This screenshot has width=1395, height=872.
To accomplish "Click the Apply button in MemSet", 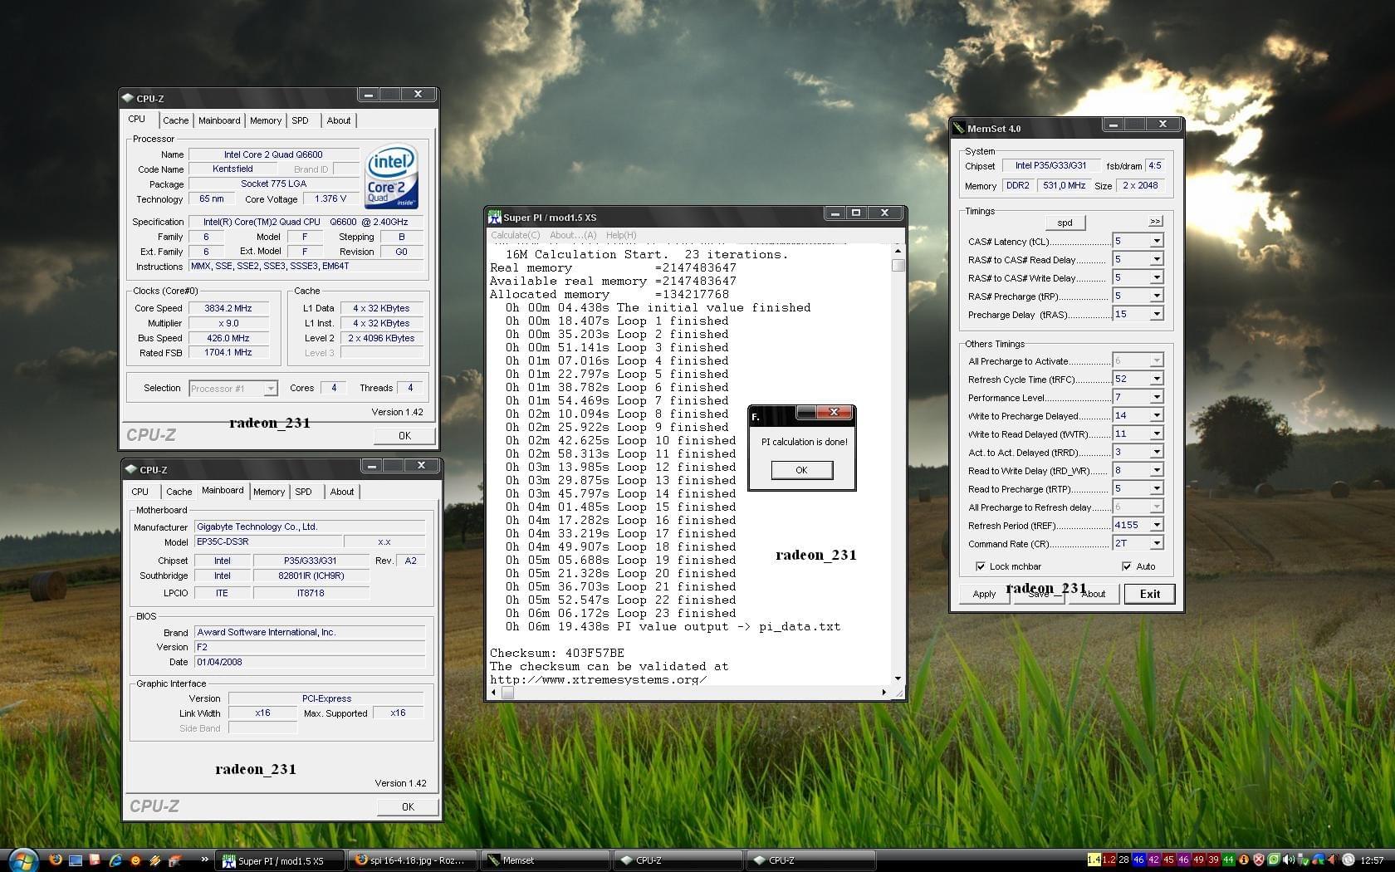I will pyautogui.click(x=984, y=594).
